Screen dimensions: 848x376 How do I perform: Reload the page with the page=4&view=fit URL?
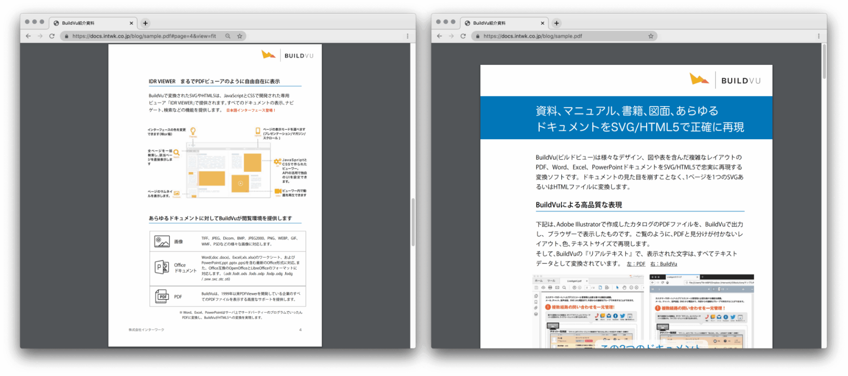point(52,36)
